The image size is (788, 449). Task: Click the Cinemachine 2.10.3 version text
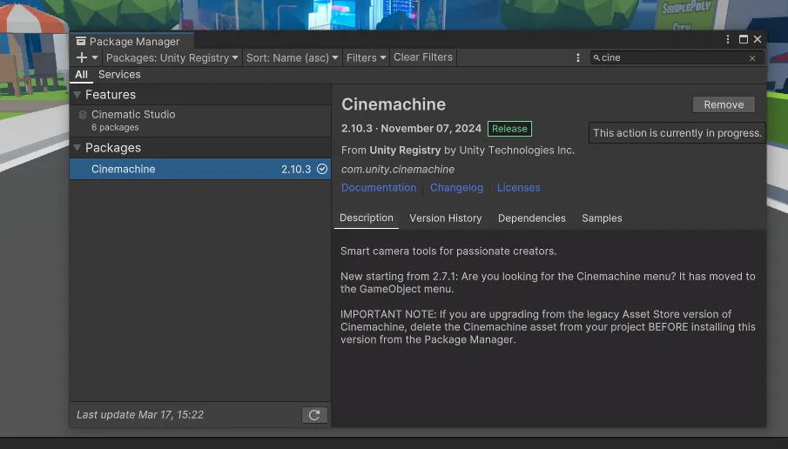(296, 170)
